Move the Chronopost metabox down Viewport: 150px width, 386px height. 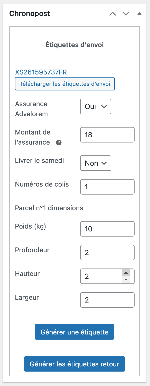pyautogui.click(x=126, y=13)
